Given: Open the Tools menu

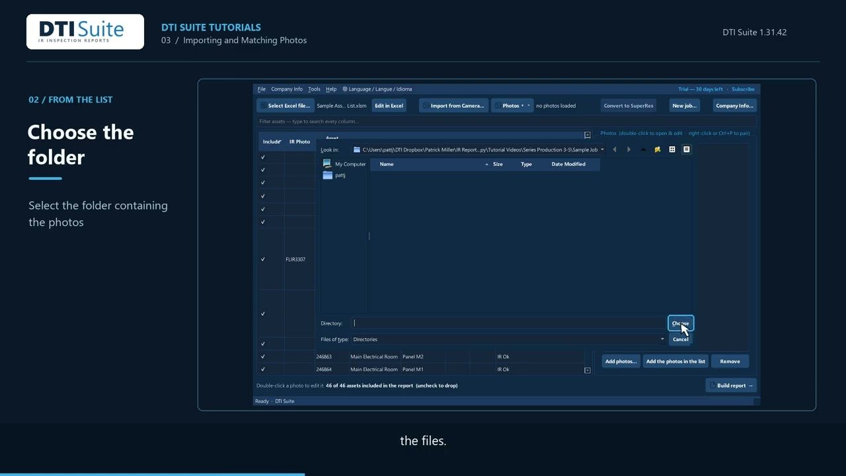Looking at the screenshot, I should pyautogui.click(x=314, y=89).
